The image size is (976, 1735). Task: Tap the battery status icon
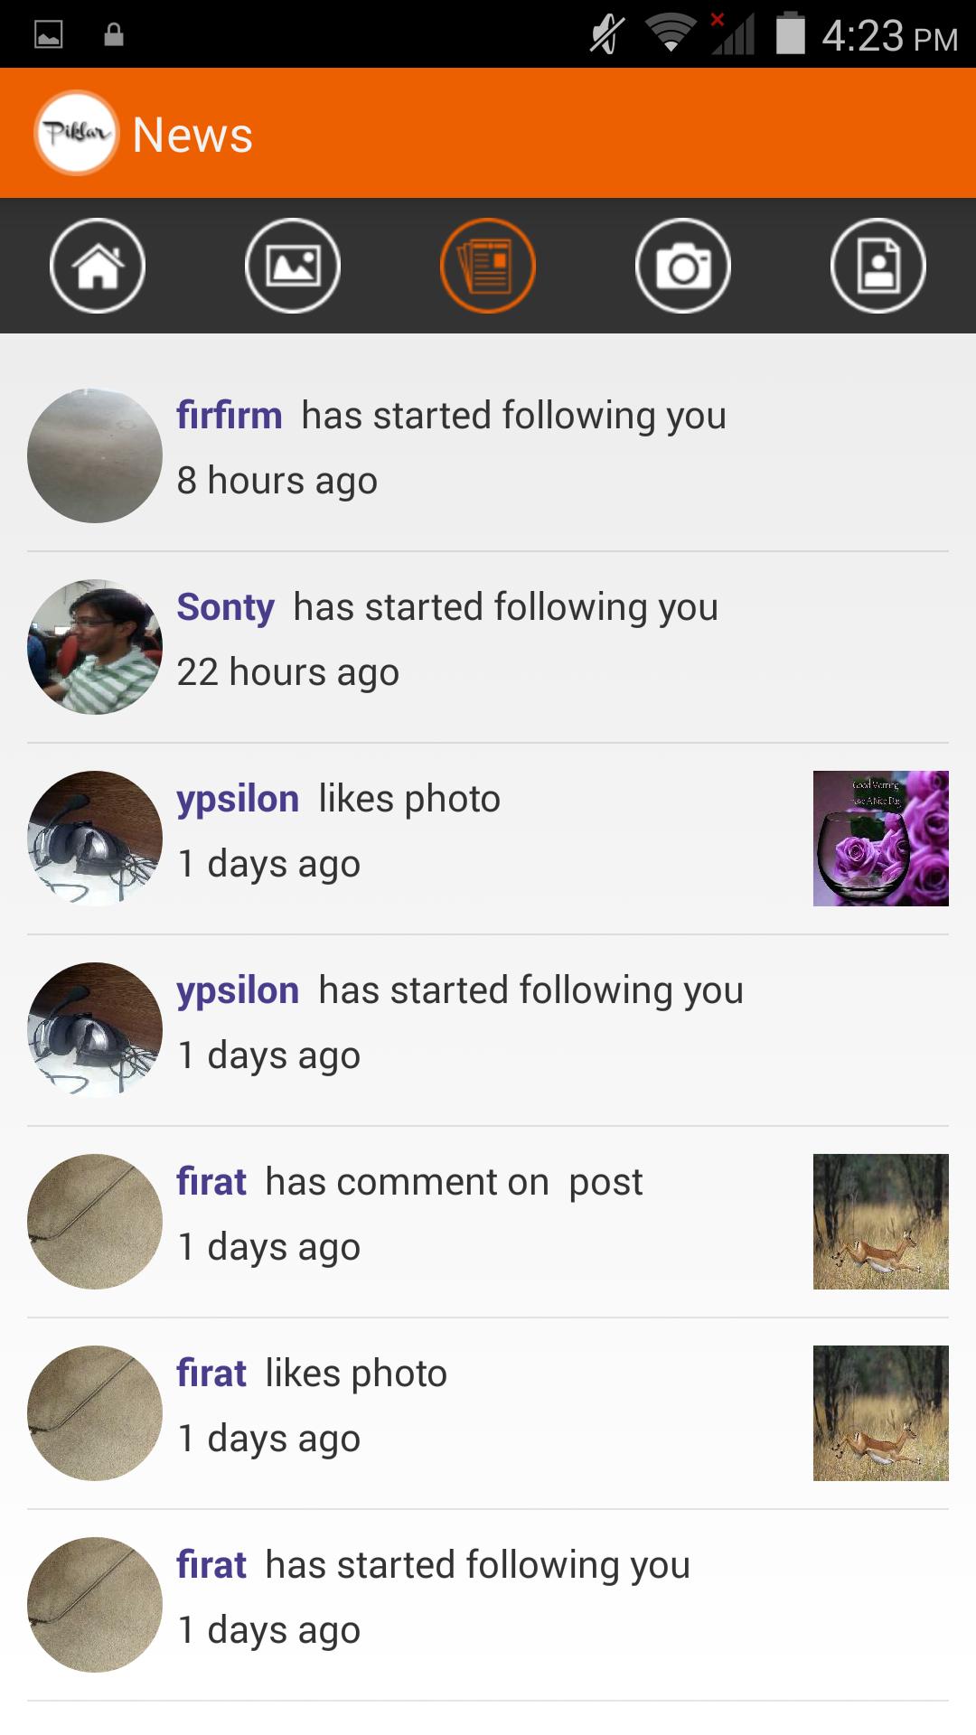click(791, 33)
